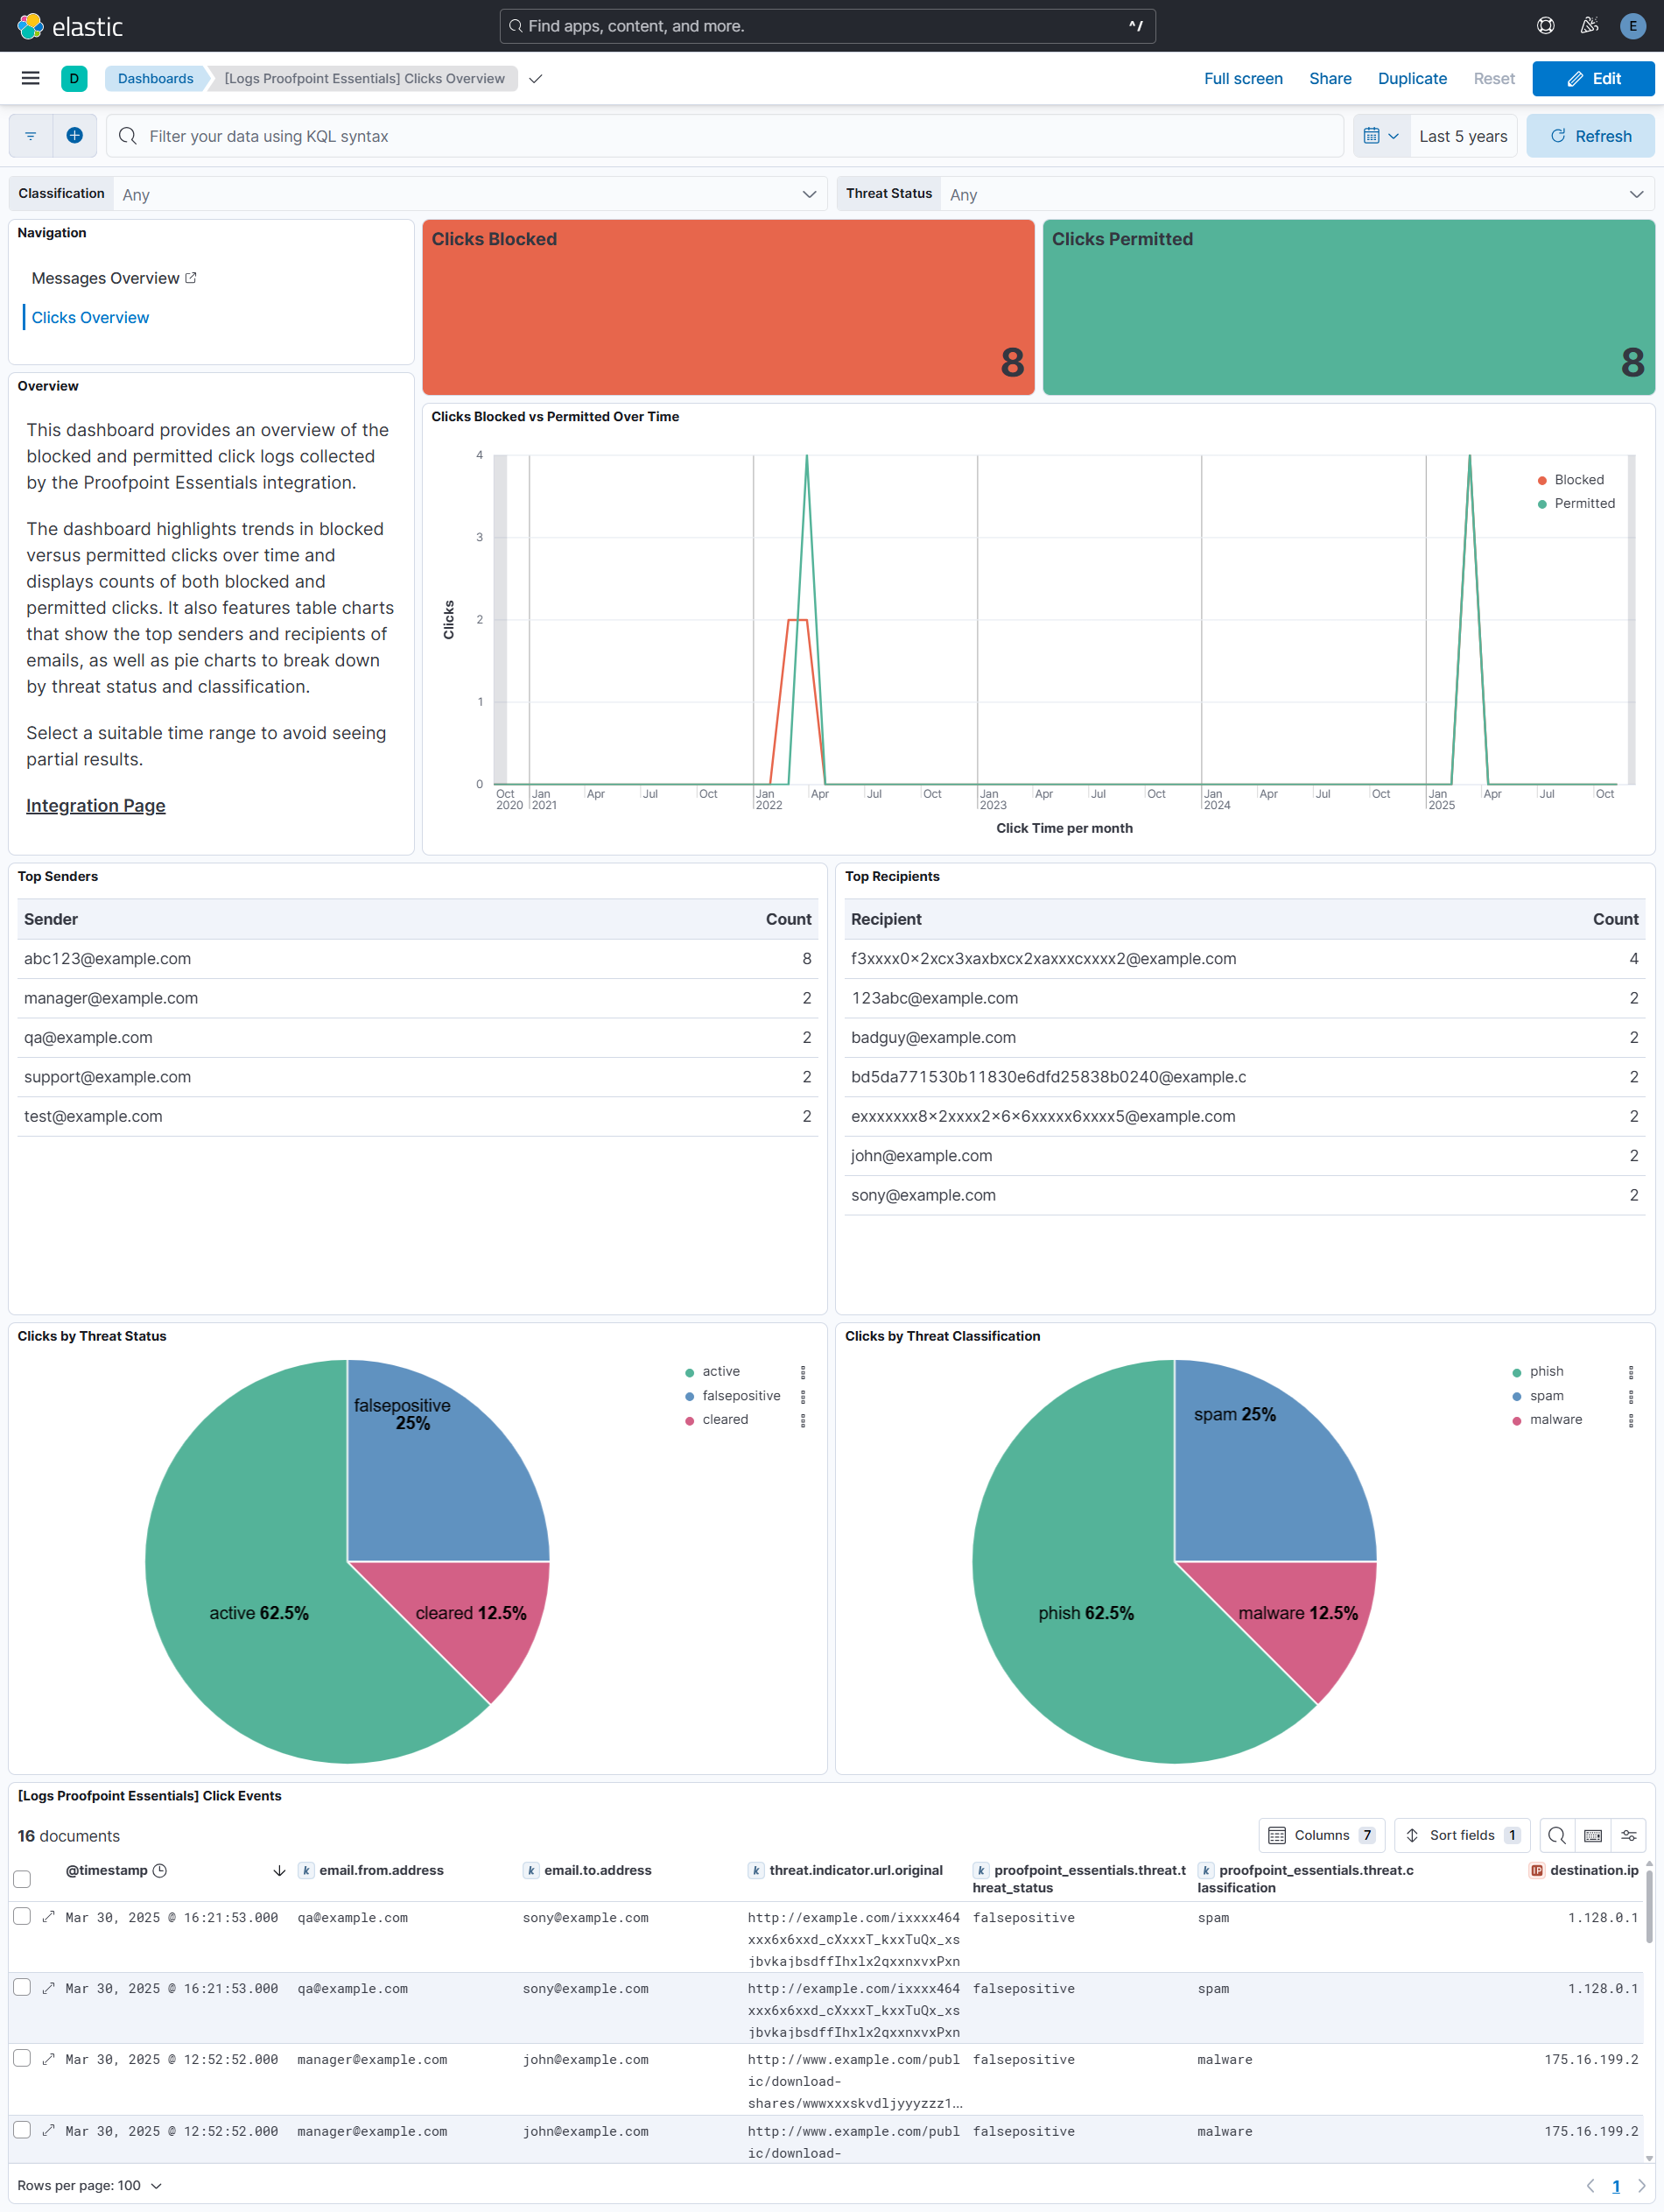
Task: Select Clicks Overview in Navigation panel
Action: [90, 317]
